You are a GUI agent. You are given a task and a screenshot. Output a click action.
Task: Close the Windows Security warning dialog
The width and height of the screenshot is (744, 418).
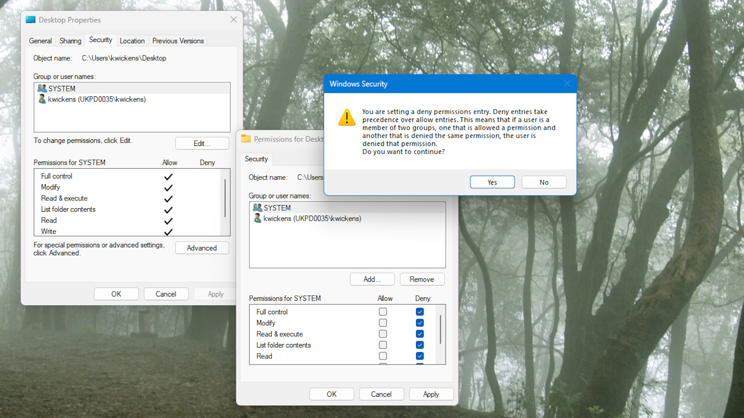(x=567, y=83)
